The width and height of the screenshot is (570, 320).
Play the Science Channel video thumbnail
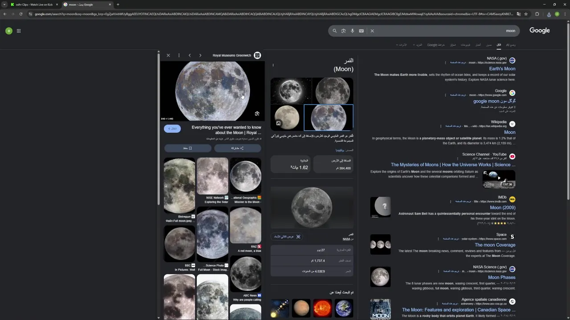point(499,179)
